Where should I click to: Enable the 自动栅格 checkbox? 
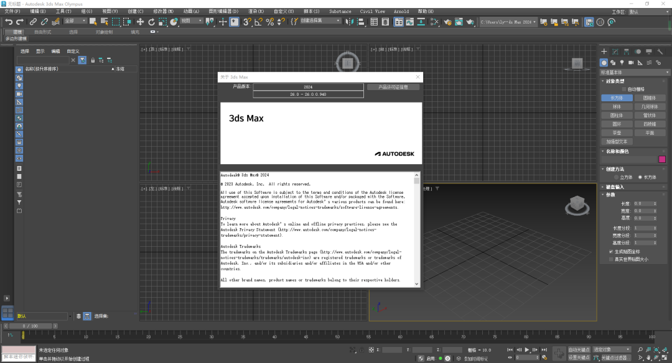[624, 89]
